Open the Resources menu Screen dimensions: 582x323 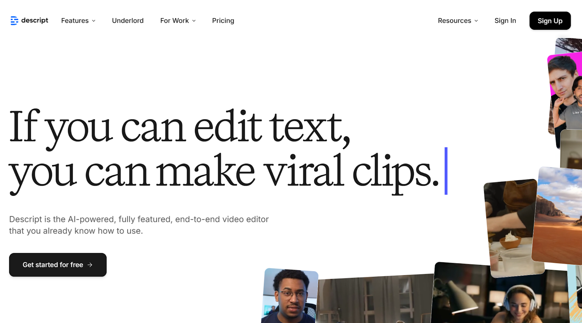point(454,21)
